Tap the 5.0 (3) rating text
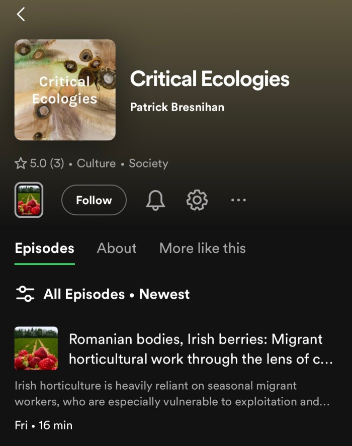Image resolution: width=352 pixels, height=446 pixels. (47, 163)
